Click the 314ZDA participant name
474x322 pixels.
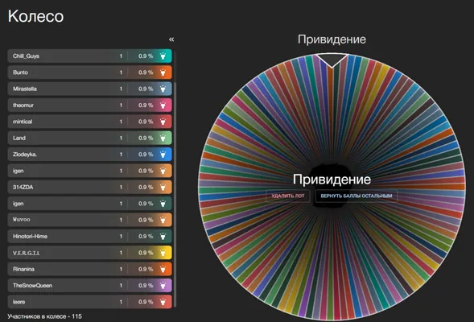pyautogui.click(x=23, y=187)
